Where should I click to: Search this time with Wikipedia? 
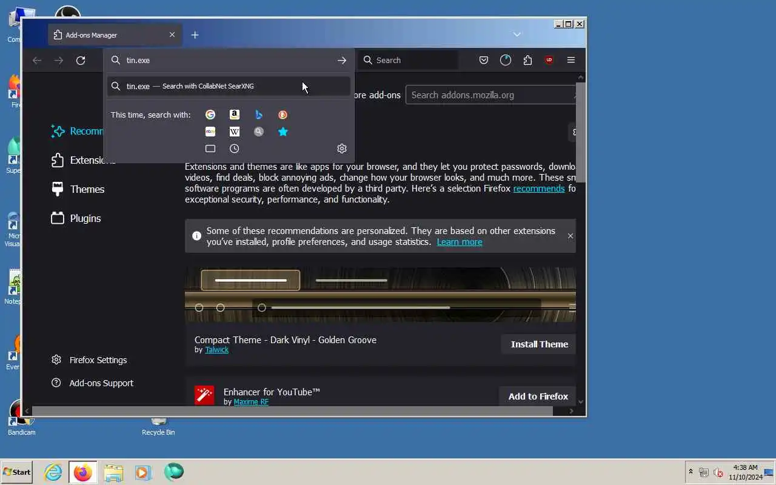(235, 132)
